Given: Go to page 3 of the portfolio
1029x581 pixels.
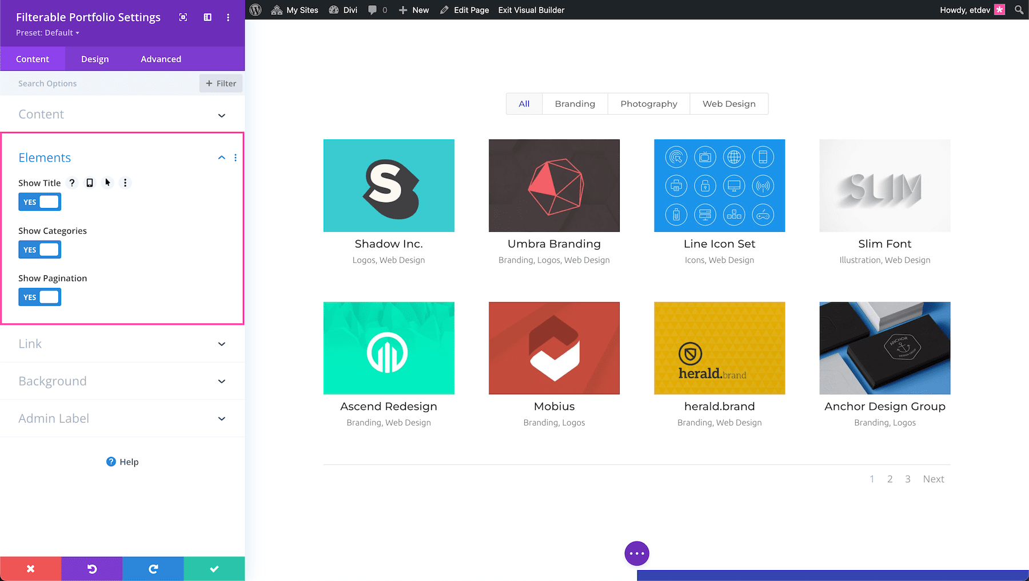Looking at the screenshot, I should [x=908, y=479].
